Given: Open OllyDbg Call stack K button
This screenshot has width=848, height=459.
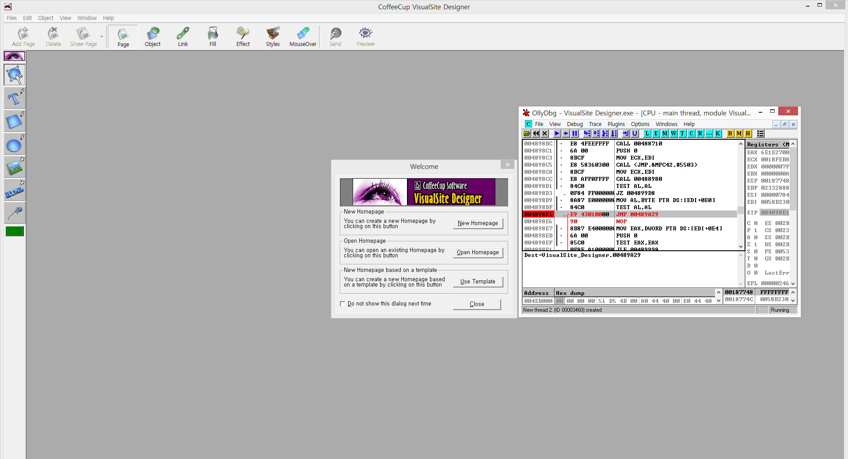Looking at the screenshot, I should pos(718,134).
